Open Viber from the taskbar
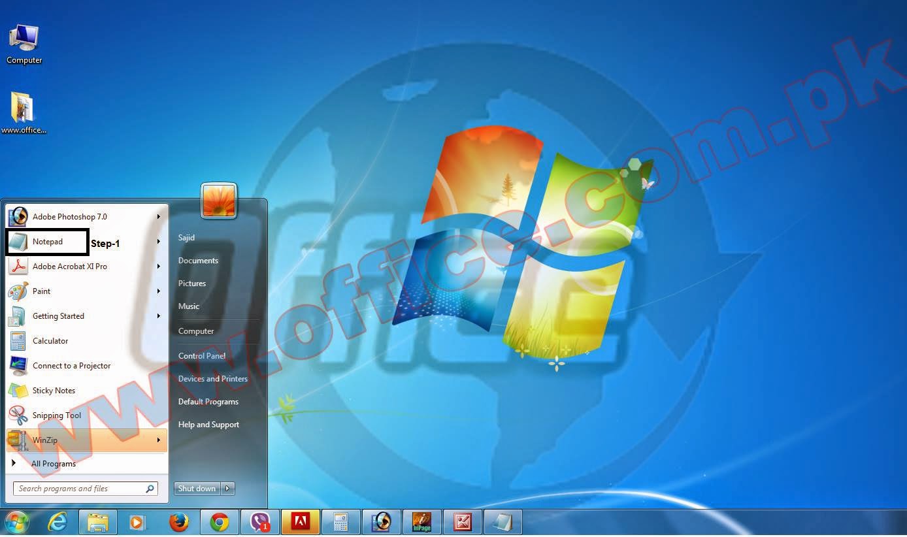This screenshot has width=907, height=537. (x=260, y=523)
